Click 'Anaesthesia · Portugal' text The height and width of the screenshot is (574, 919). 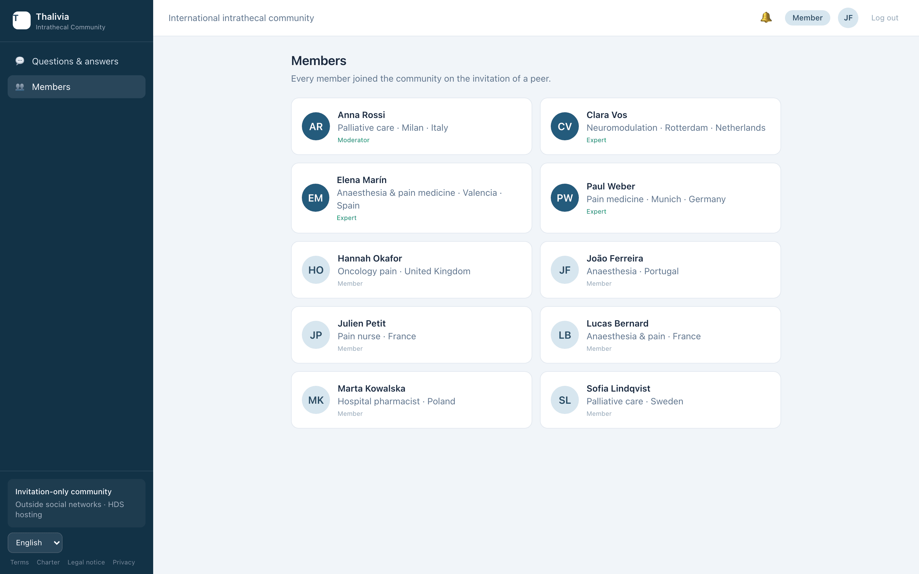pyautogui.click(x=632, y=271)
